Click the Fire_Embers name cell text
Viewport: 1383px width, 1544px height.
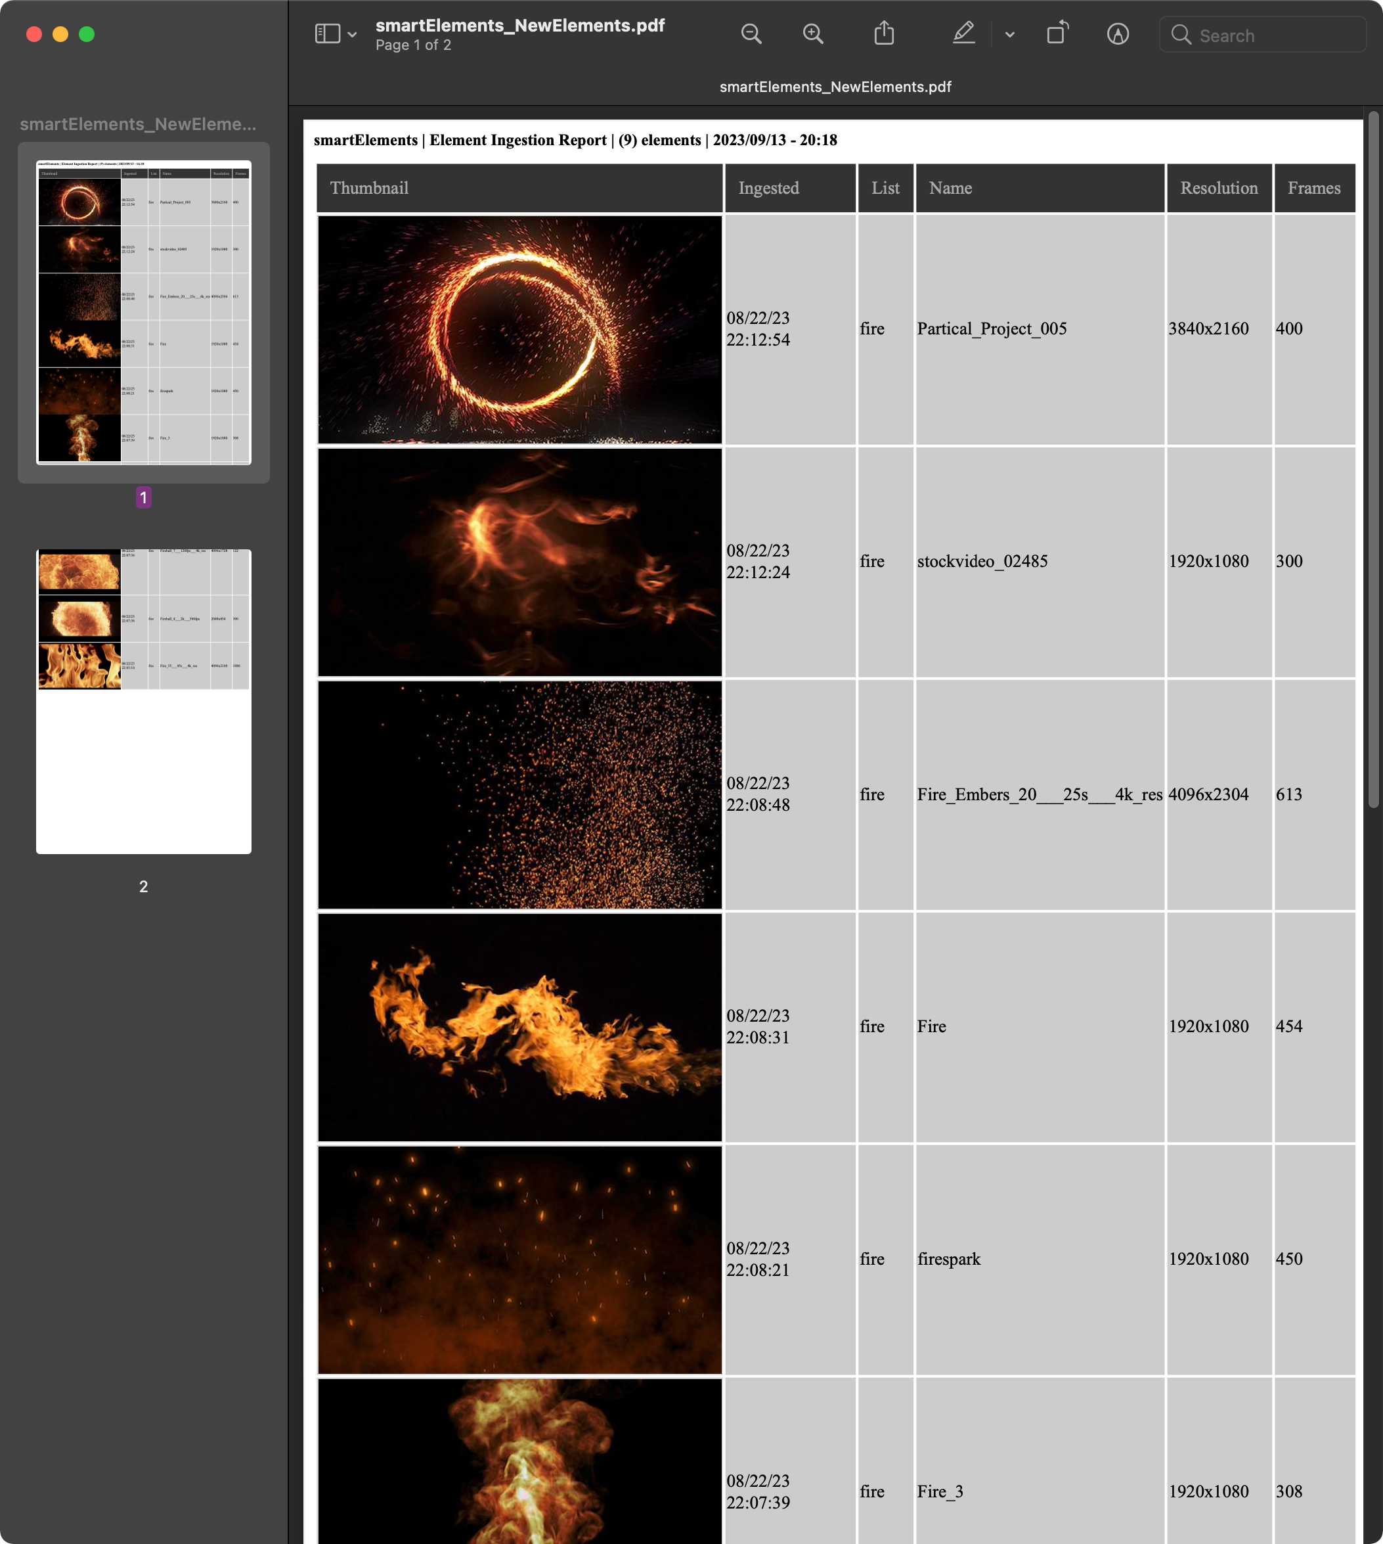pos(1039,794)
